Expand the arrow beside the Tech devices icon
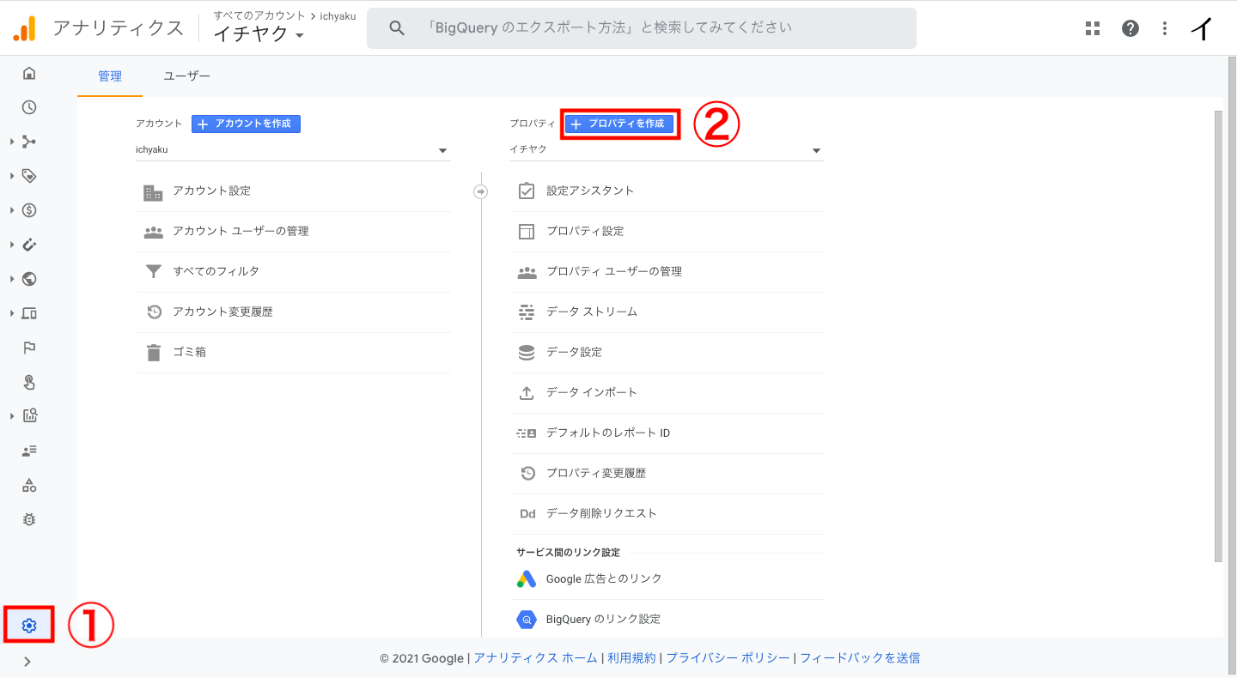Screen dimensions: 1237x678 point(12,313)
